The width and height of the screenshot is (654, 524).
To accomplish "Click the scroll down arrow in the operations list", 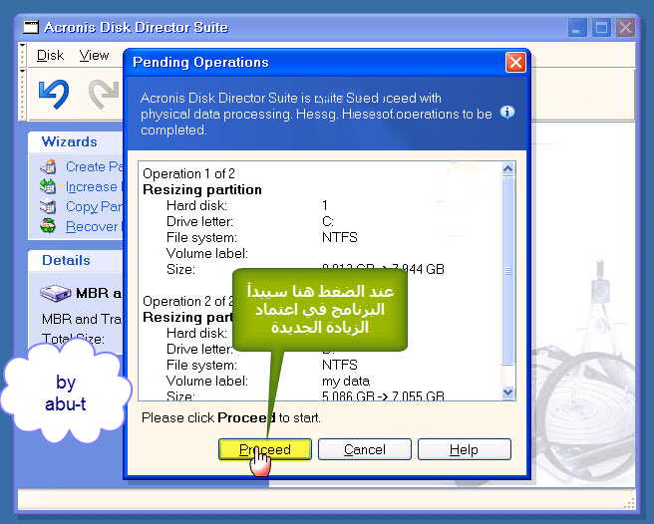I will 508,393.
